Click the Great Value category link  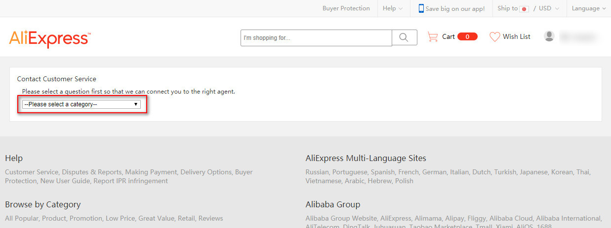pos(156,218)
